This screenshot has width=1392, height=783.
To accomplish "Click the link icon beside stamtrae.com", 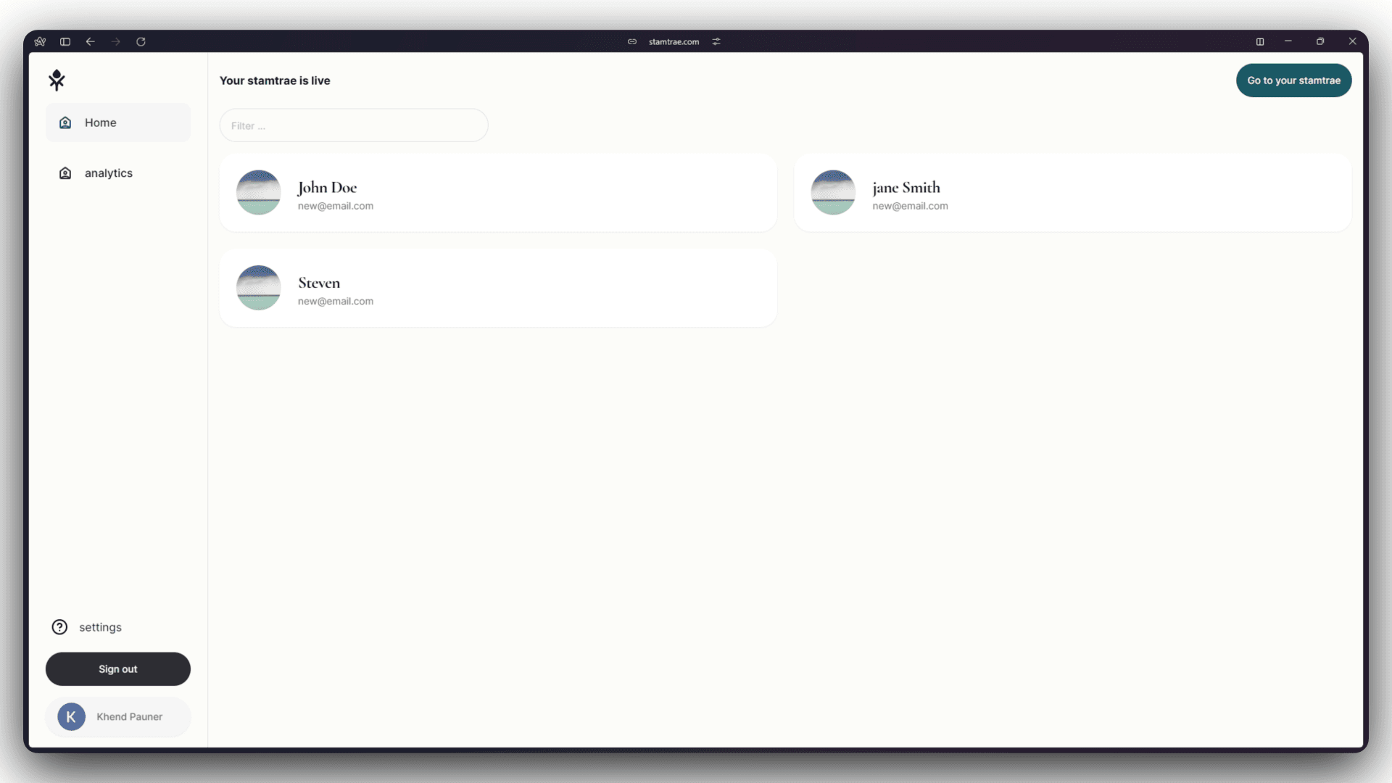I will [x=632, y=41].
